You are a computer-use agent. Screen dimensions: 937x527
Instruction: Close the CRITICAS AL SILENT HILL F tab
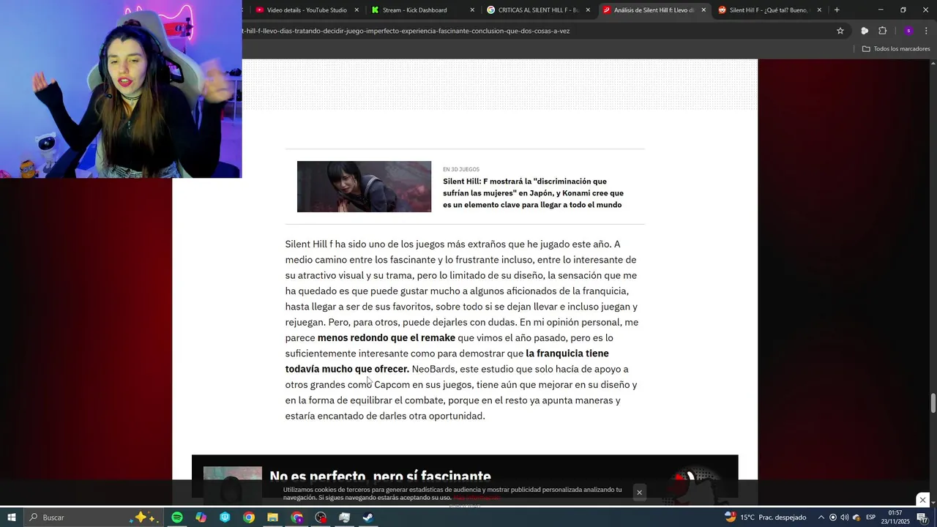click(x=588, y=10)
